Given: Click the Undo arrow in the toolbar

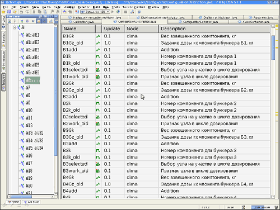Looking at the screenshot, I should click(x=21, y=12).
